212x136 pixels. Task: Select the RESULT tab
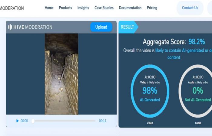click(x=128, y=27)
